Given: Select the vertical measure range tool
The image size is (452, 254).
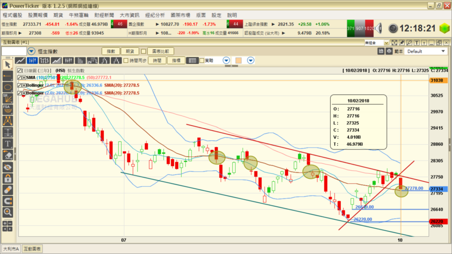Looking at the screenshot, I should 8,132.
